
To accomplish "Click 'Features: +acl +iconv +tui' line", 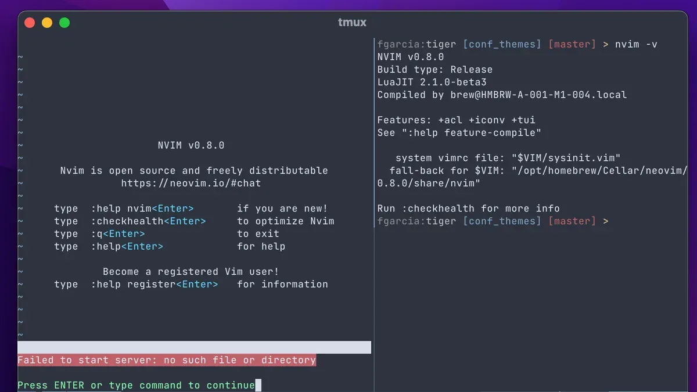I will pos(457,120).
